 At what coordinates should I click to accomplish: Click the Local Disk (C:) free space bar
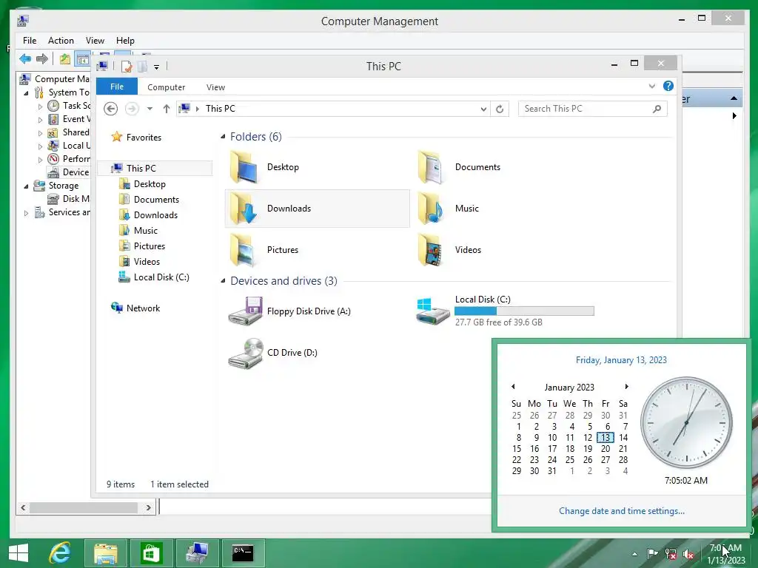click(524, 311)
